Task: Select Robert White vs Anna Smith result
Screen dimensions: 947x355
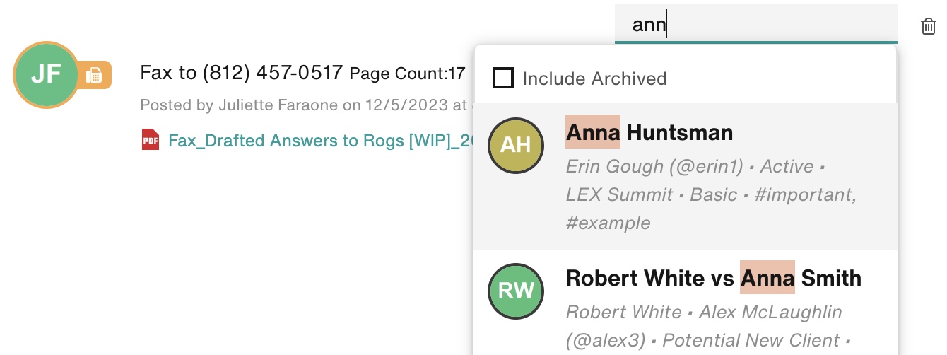Action: [685, 303]
